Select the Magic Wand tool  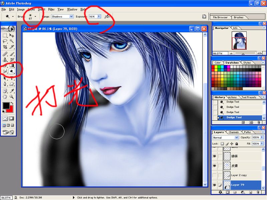12,41
